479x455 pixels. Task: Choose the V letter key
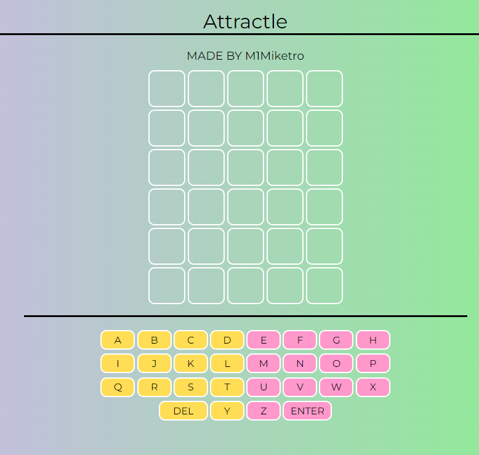pyautogui.click(x=300, y=387)
